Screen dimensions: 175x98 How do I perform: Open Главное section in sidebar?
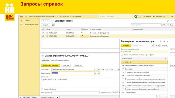pyautogui.click(x=27, y=21)
